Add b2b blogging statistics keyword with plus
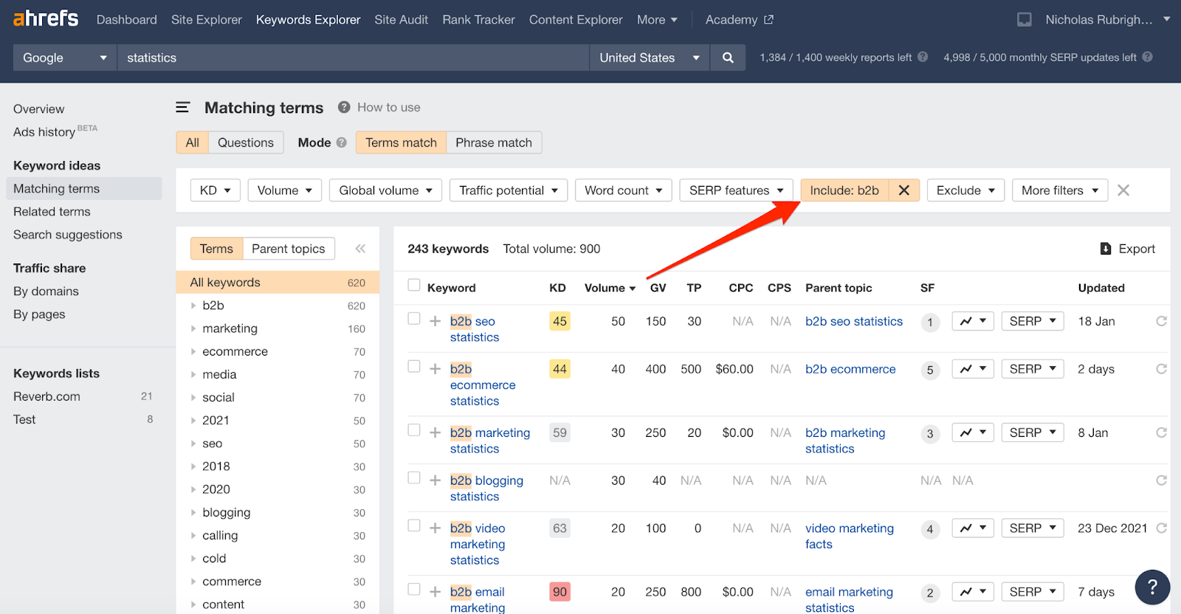Screen dimensions: 1181x614 tap(435, 480)
